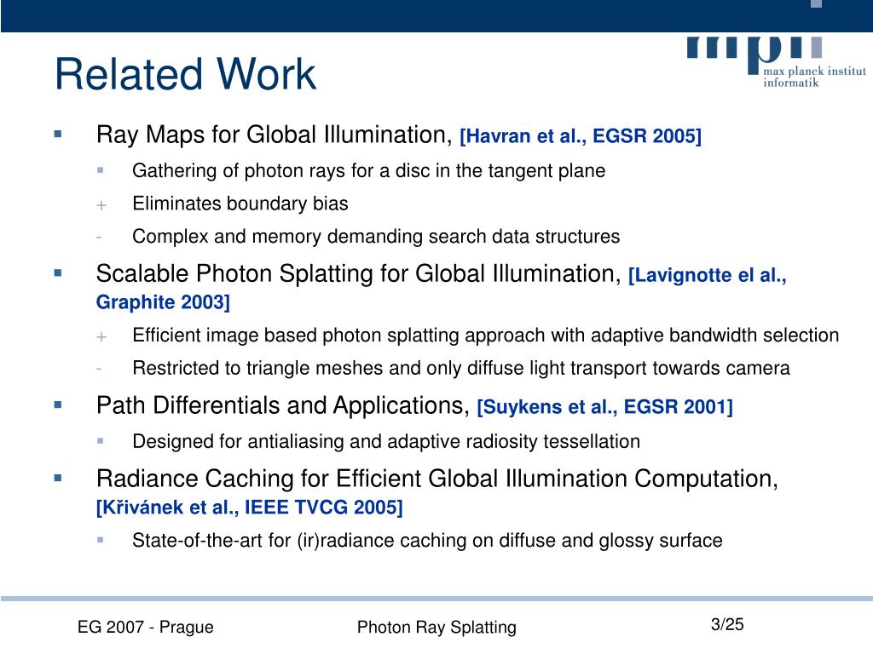Click the 'Photon Ray Splatting' footer title

point(436,628)
